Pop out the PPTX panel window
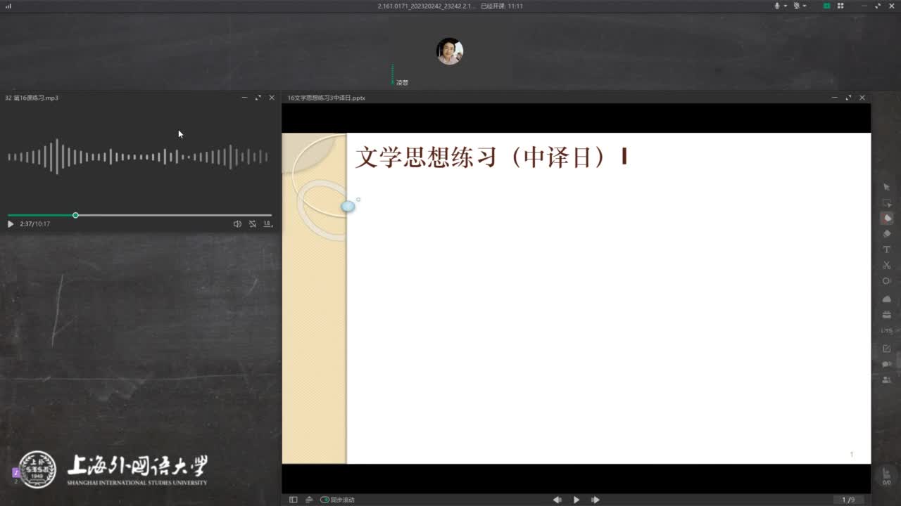Viewport: 901px width, 506px height. 848,98
